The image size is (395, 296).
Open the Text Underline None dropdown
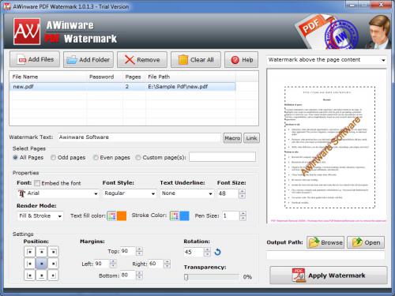click(x=186, y=193)
